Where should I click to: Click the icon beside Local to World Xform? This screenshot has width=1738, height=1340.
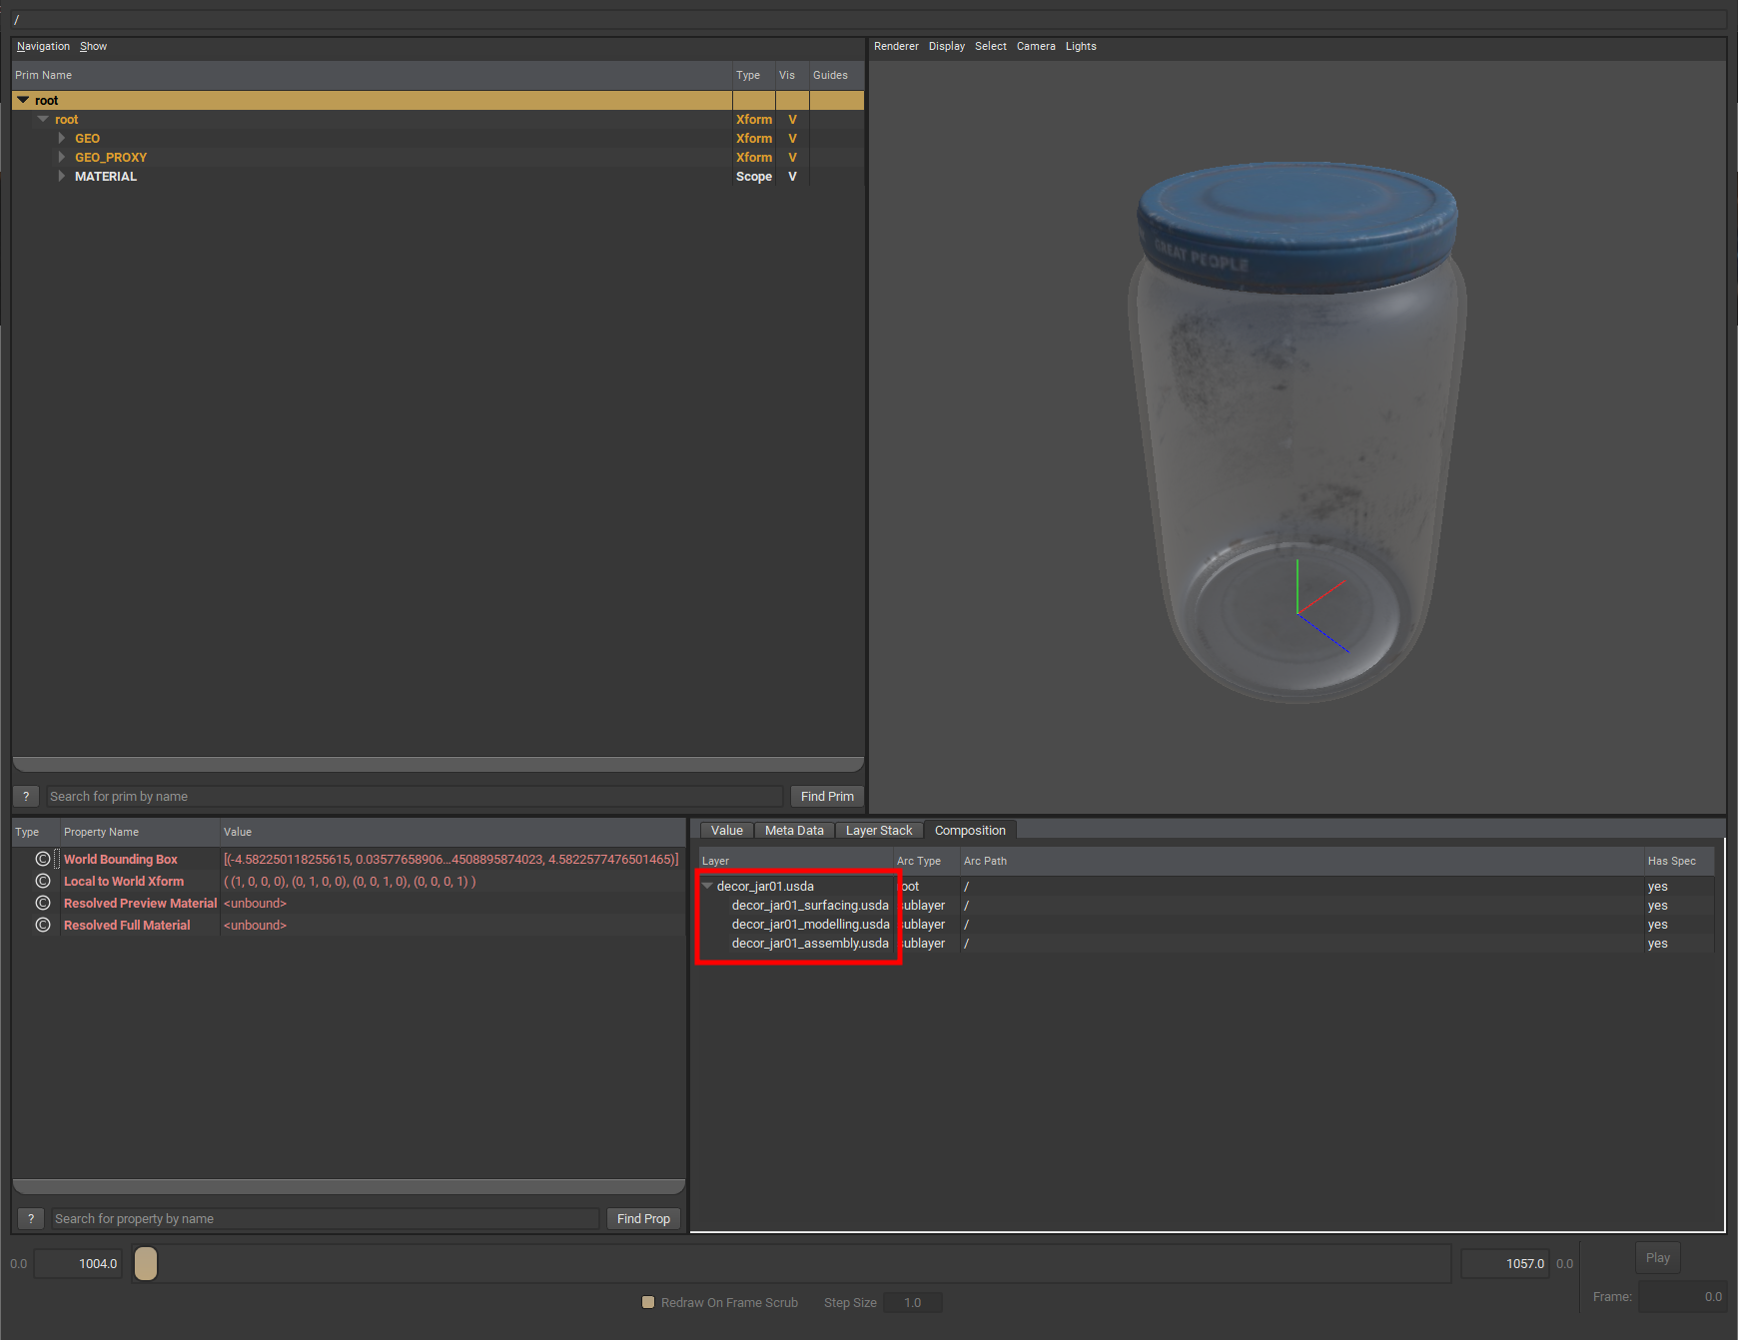coord(43,881)
